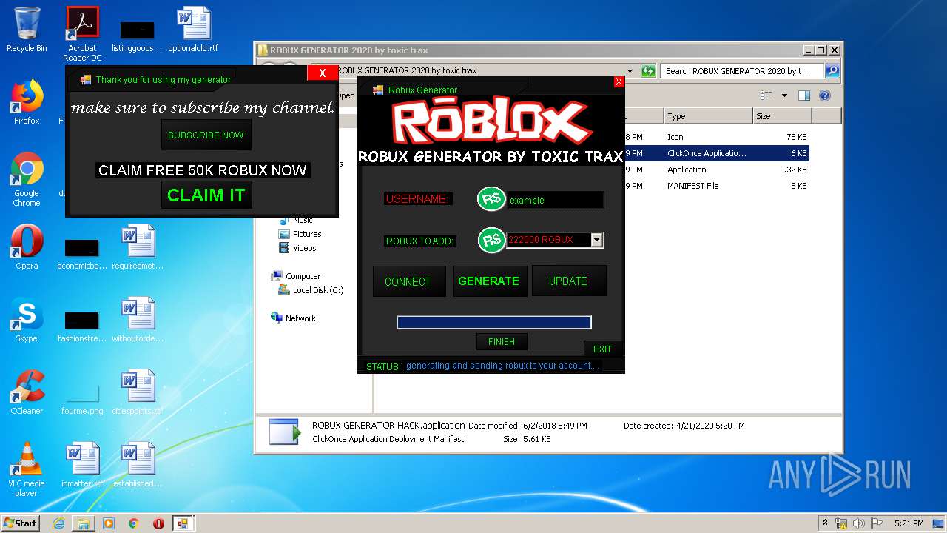This screenshot has width=947, height=533.
Task: Launch CCleaner from the desktop
Action: (27, 392)
